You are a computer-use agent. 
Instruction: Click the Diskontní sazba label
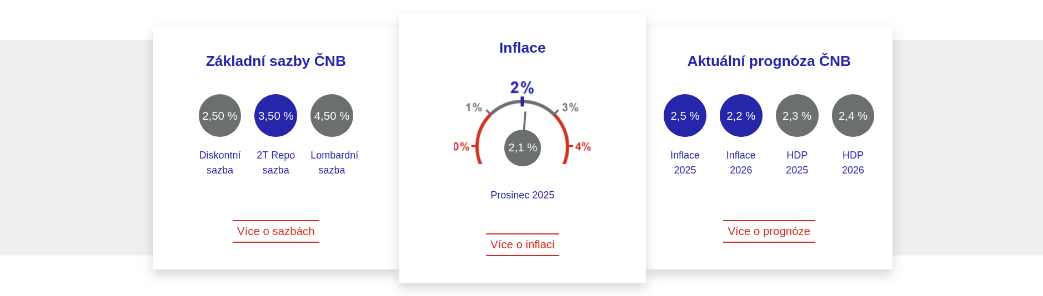tap(220, 162)
